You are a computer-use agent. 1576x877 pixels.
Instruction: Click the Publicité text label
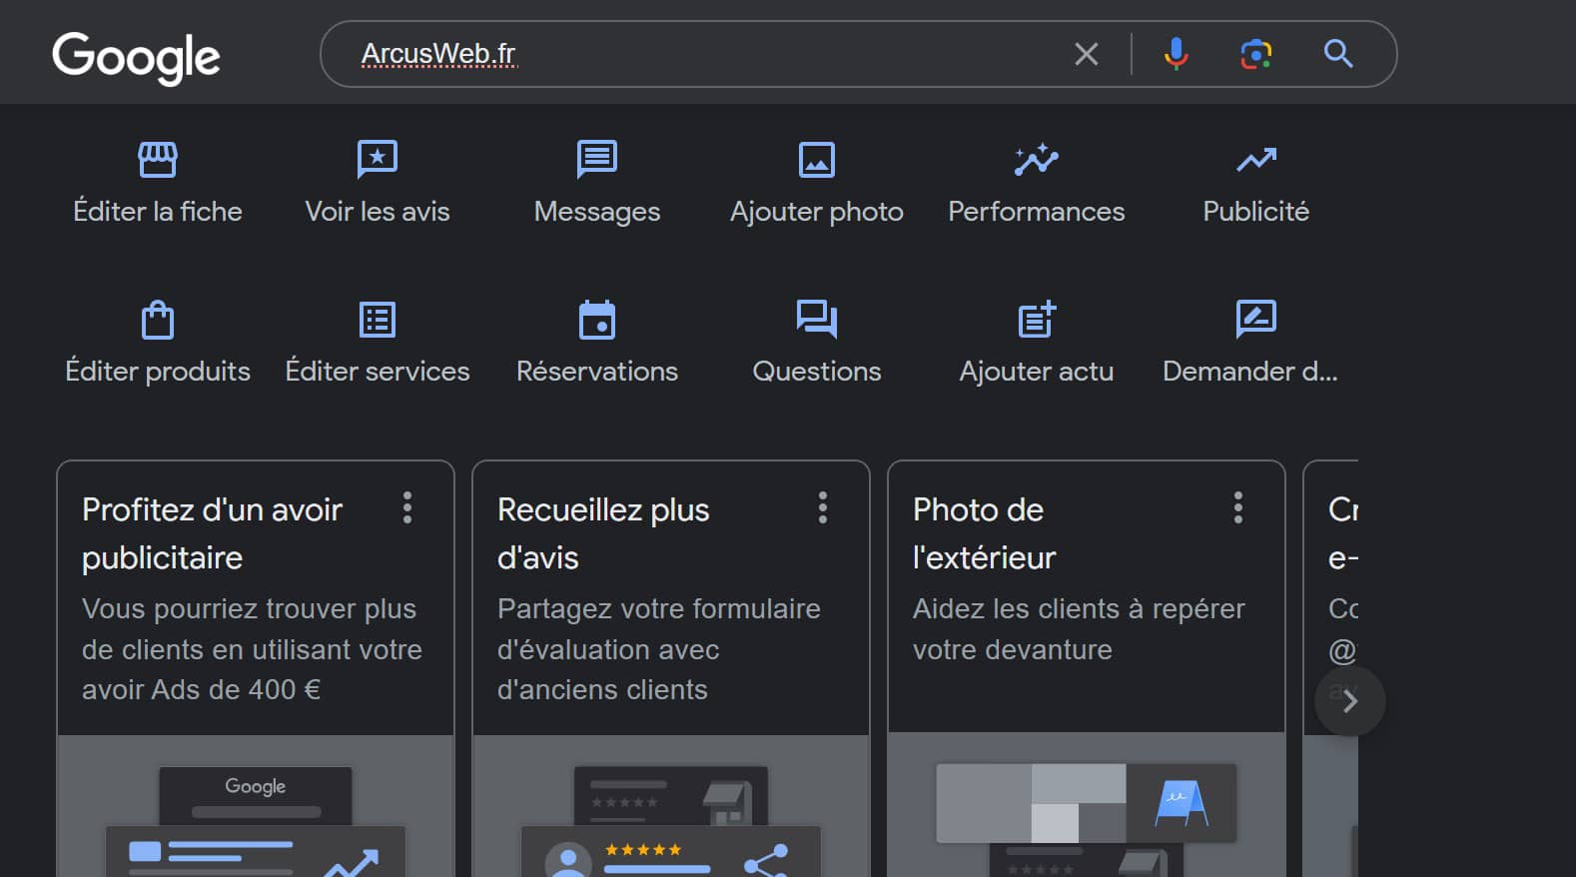1256,212
